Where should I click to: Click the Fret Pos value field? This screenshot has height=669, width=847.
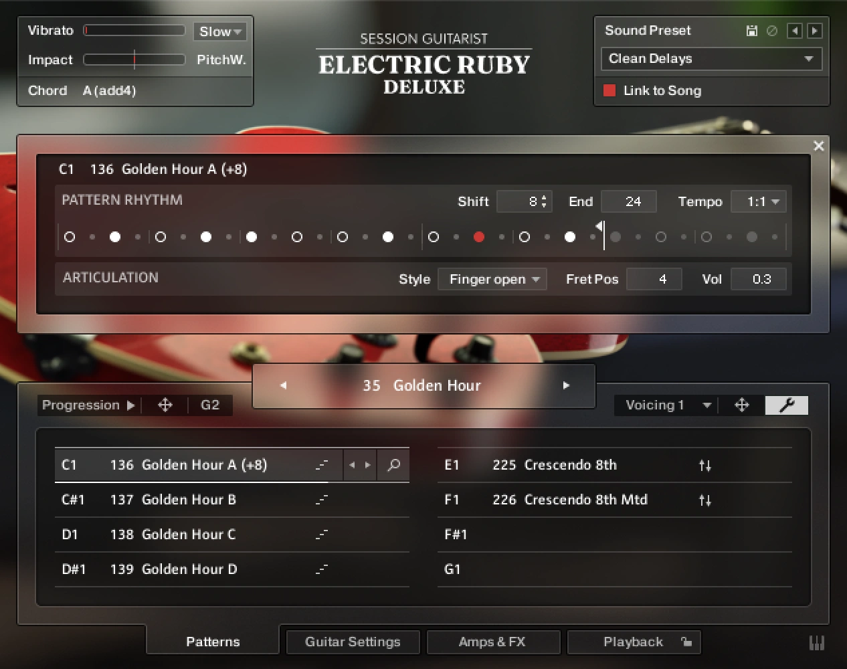[x=654, y=279]
